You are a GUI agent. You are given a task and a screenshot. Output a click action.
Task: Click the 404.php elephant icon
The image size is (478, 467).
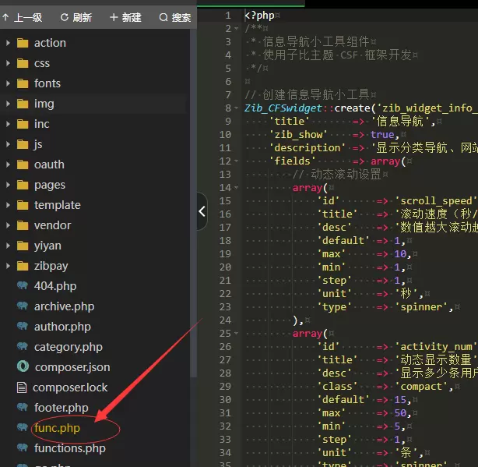point(23,285)
